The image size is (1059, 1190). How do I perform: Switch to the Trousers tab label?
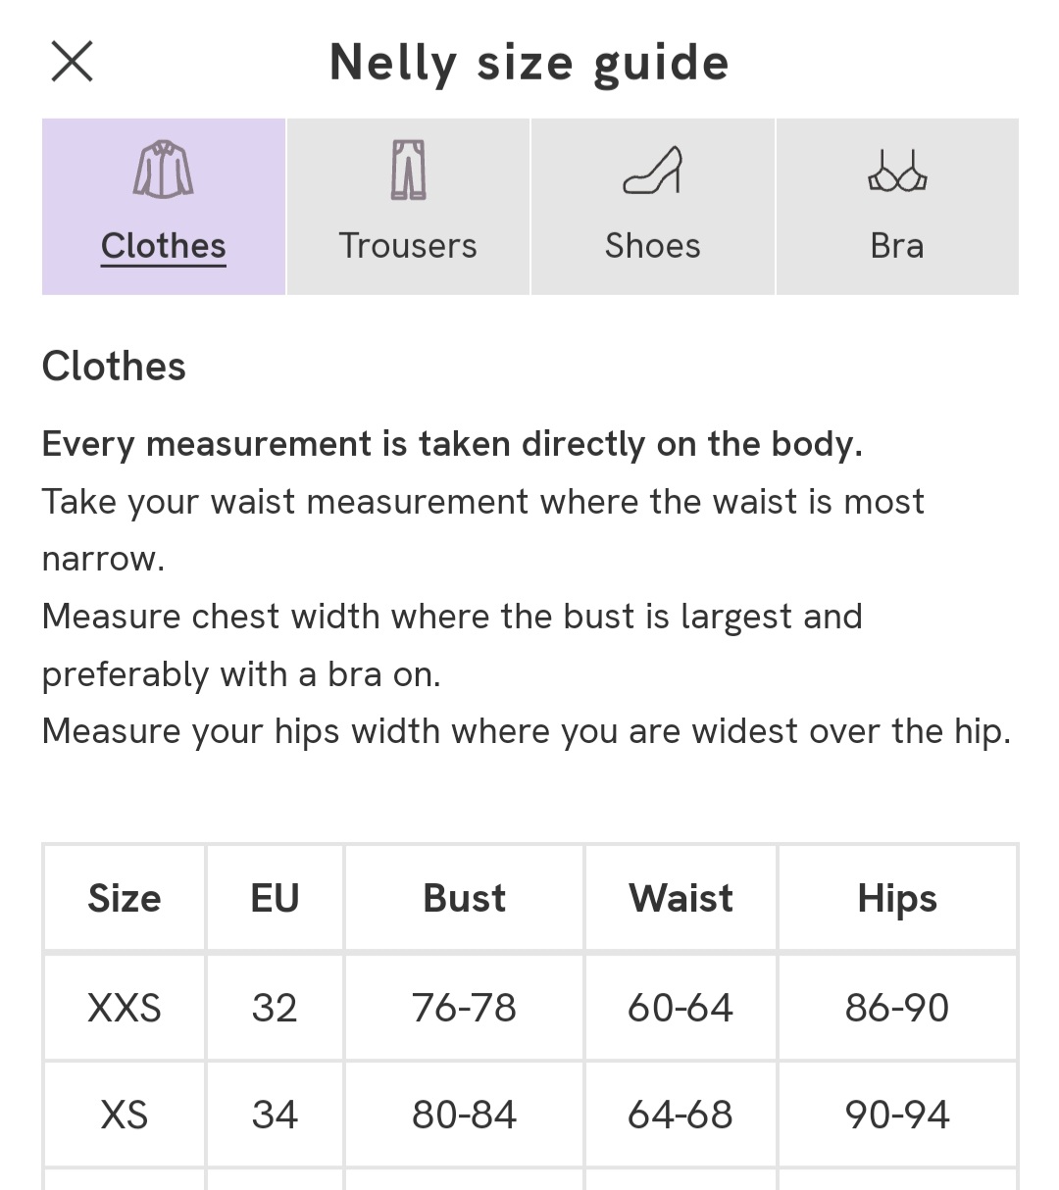(408, 245)
